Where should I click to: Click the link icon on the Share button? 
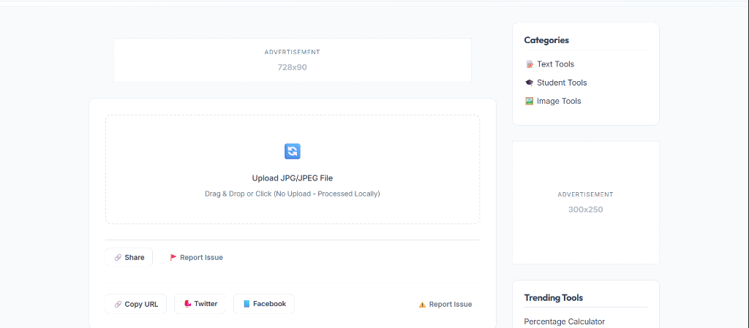[118, 257]
